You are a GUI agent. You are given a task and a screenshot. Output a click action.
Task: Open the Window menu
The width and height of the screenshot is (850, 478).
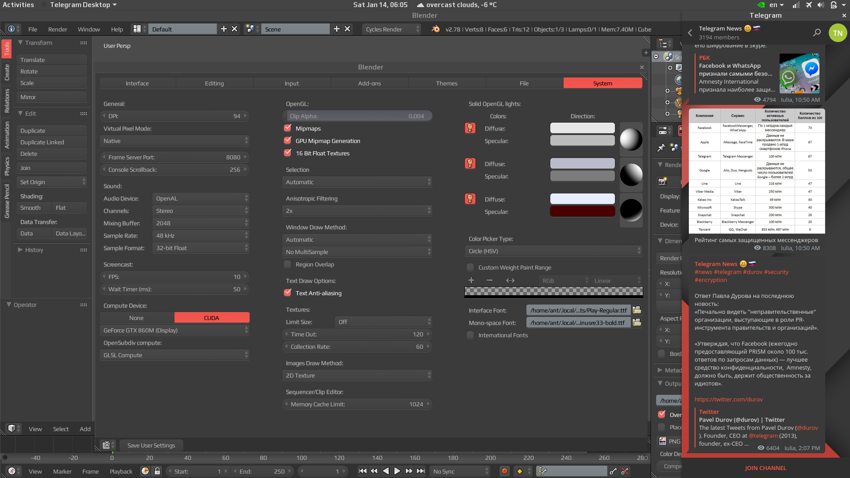[89, 29]
